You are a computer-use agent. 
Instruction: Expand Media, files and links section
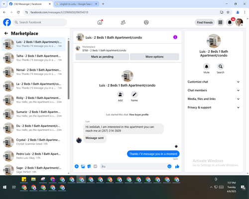[214, 99]
